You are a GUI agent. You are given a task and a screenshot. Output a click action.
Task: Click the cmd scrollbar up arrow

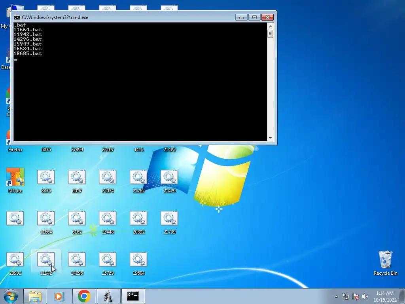[x=271, y=26]
